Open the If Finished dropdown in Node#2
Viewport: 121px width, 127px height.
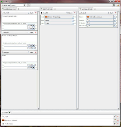(115, 26)
